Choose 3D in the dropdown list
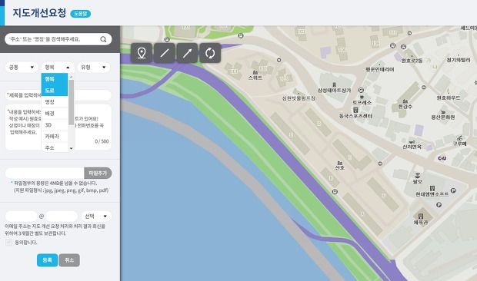477x281 pixels. coord(55,125)
